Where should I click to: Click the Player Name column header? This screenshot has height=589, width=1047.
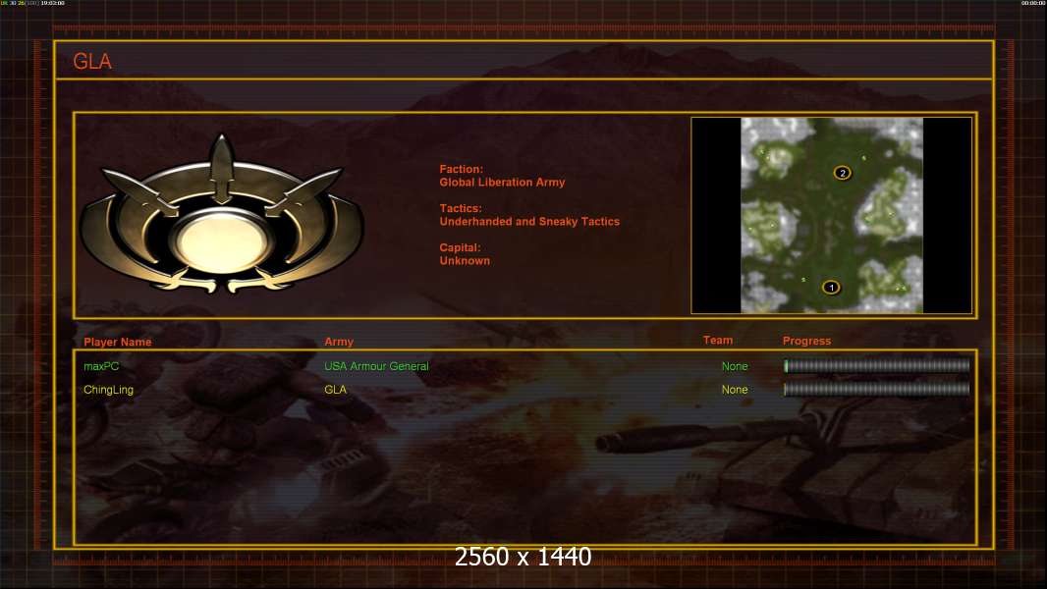click(x=118, y=342)
